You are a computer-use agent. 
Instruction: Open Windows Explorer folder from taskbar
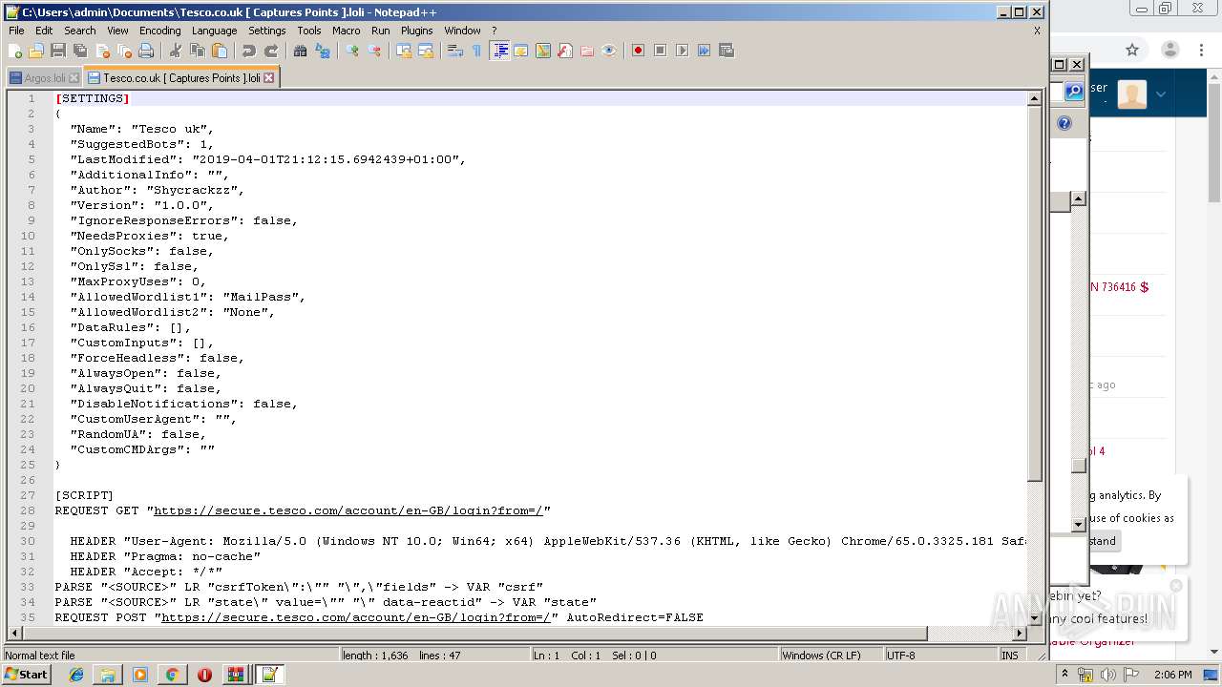[108, 675]
